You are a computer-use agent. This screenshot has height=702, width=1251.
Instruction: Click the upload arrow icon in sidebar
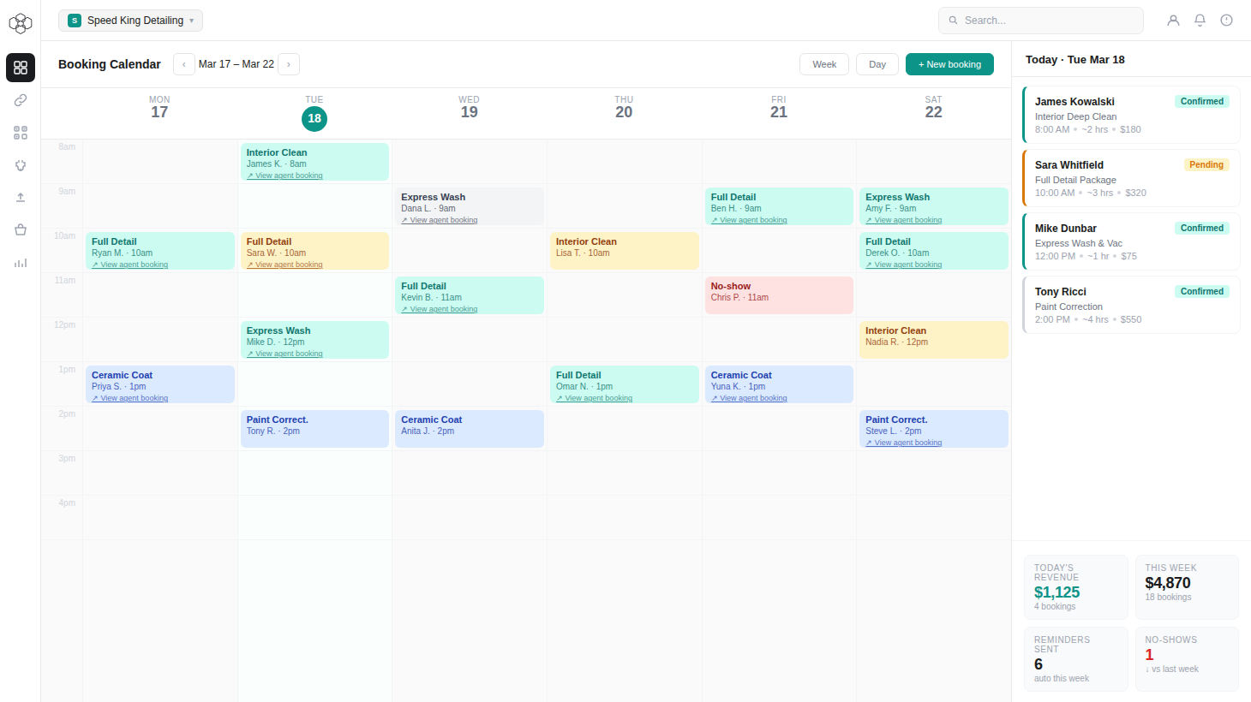(x=21, y=198)
